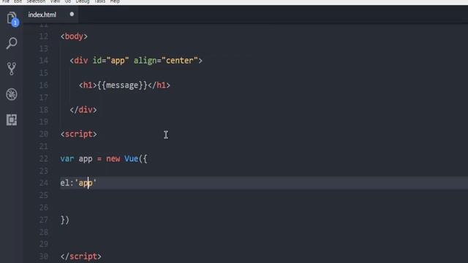This screenshot has width=468, height=263.
Task: Open the Debug menu in menu bar
Action: tap(83, 1)
